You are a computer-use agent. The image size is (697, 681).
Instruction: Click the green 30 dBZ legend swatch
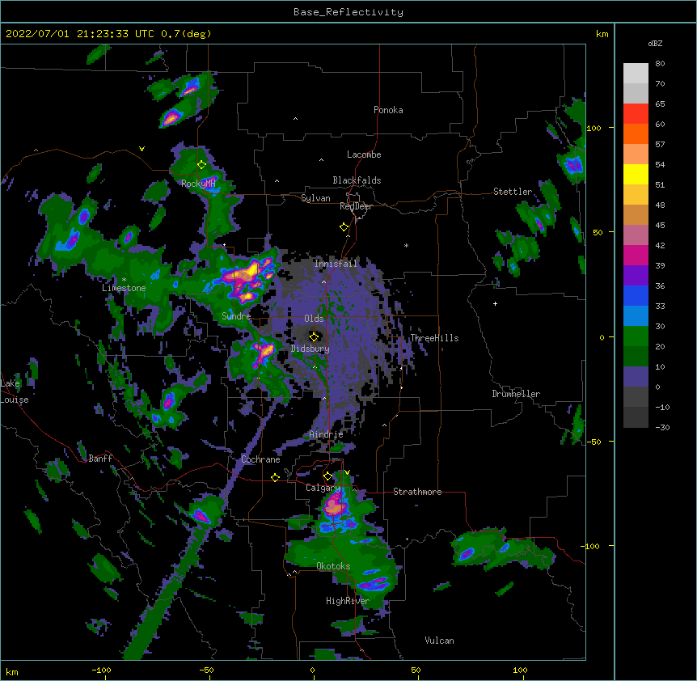pos(636,336)
